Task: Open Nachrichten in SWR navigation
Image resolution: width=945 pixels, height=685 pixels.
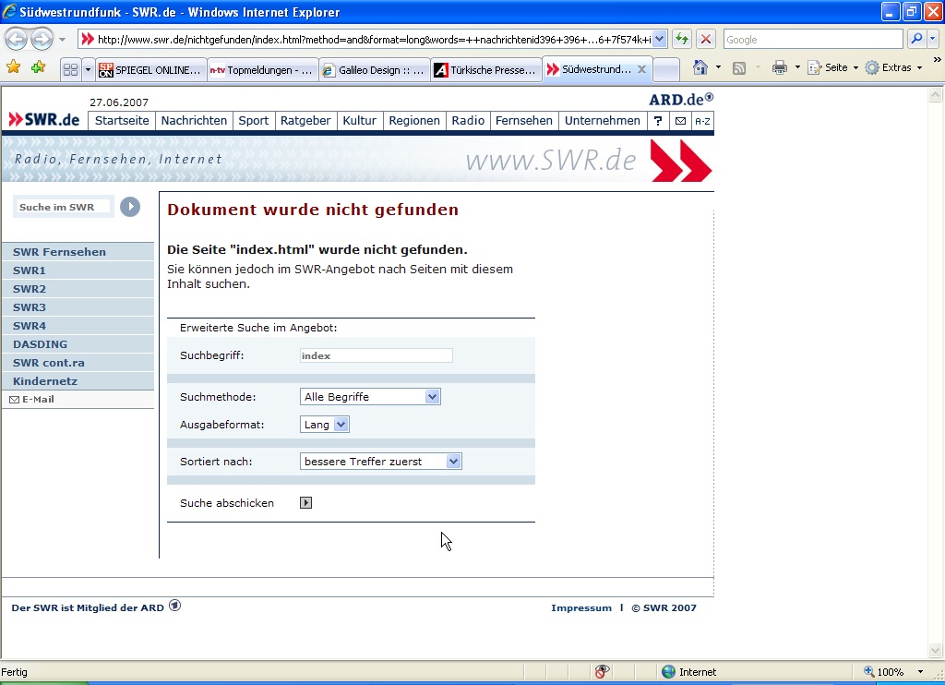Action: pos(194,121)
